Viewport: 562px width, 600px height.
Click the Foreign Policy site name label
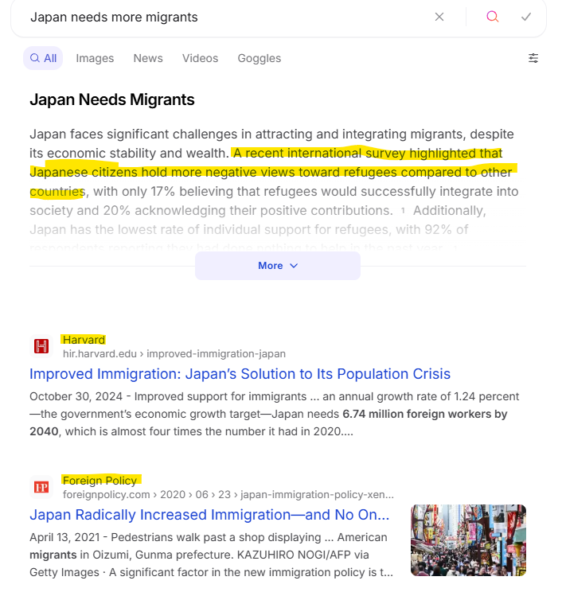[100, 481]
